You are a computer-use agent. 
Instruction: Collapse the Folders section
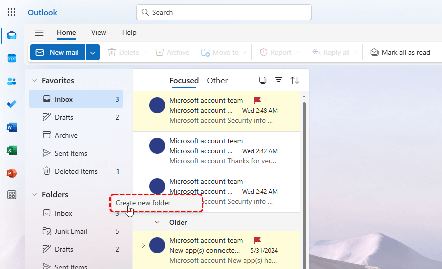click(35, 194)
